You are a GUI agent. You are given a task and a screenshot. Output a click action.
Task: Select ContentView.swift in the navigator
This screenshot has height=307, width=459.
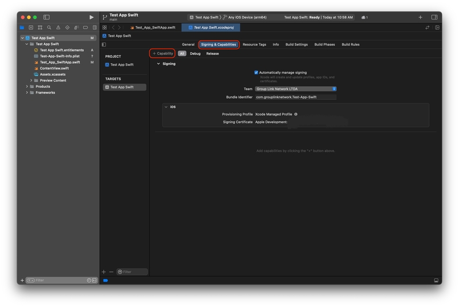54,68
